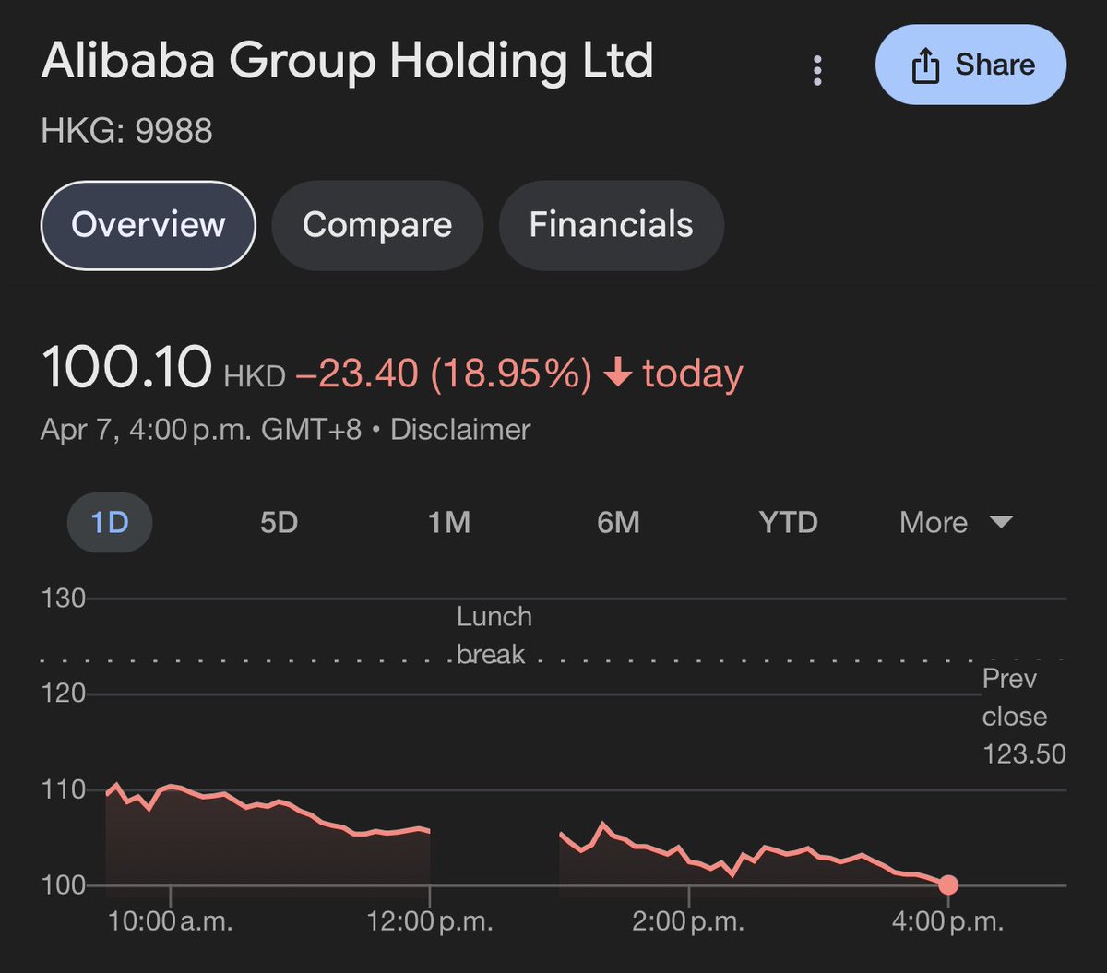Screen dimensions: 1107x973
Task: Open the three-dot overflow menu
Action: pos(817,68)
